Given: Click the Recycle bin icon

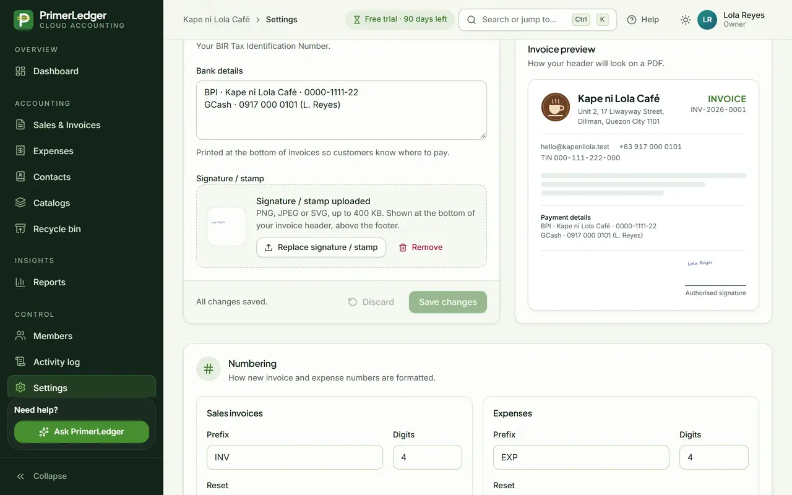Looking at the screenshot, I should point(20,229).
